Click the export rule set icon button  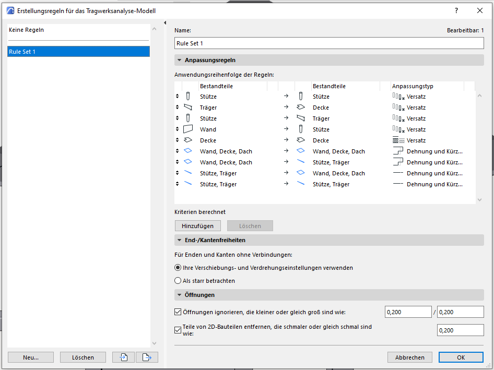point(147,357)
